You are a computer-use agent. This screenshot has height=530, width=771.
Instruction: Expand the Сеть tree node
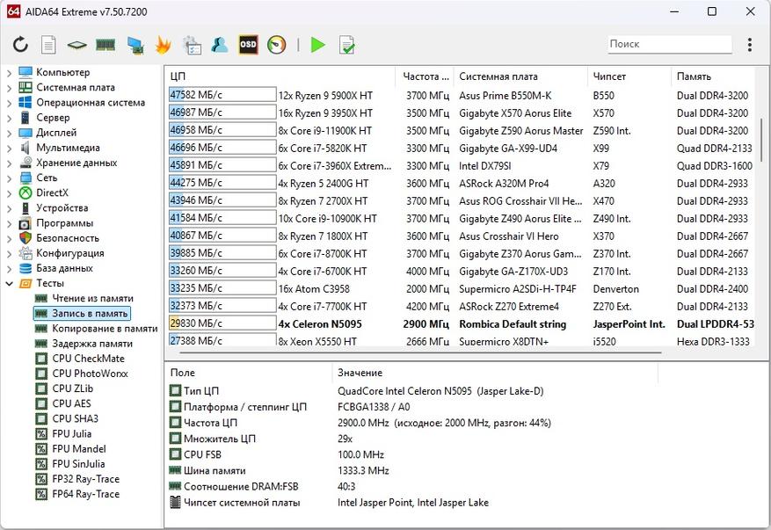(x=9, y=178)
